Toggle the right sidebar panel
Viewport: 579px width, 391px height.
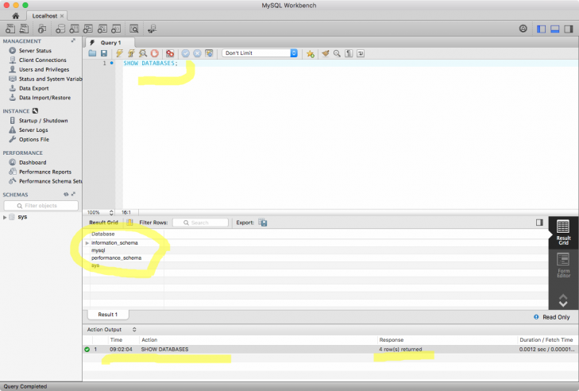(569, 29)
